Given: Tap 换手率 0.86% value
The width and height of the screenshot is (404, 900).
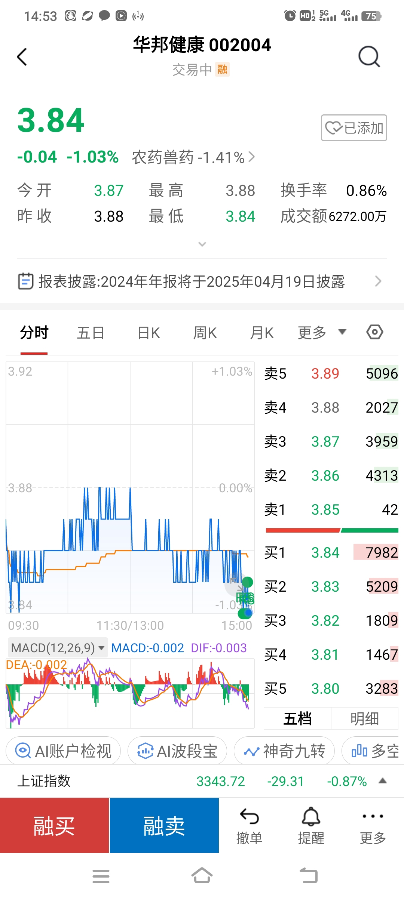Looking at the screenshot, I should click(366, 191).
